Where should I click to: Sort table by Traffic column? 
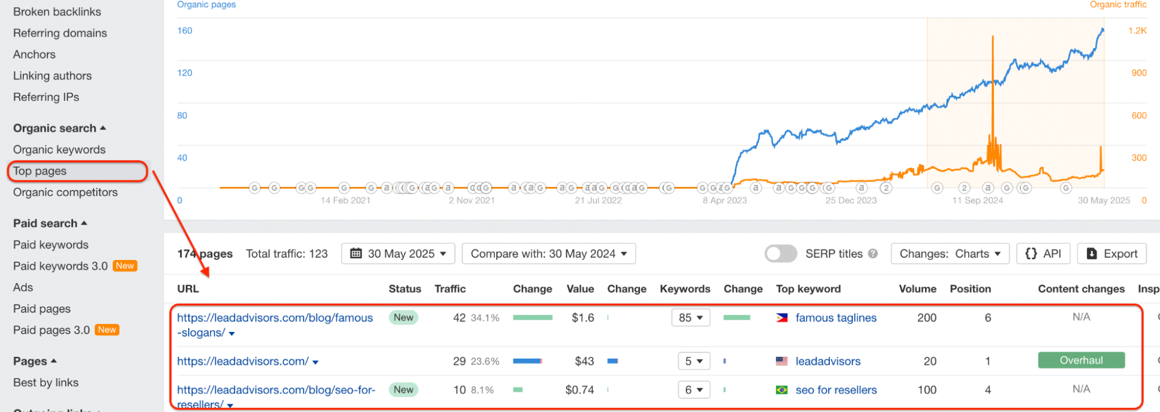click(x=450, y=289)
